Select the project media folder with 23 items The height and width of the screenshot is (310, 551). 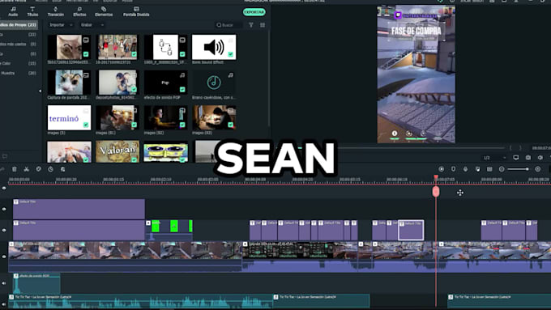pos(19,25)
